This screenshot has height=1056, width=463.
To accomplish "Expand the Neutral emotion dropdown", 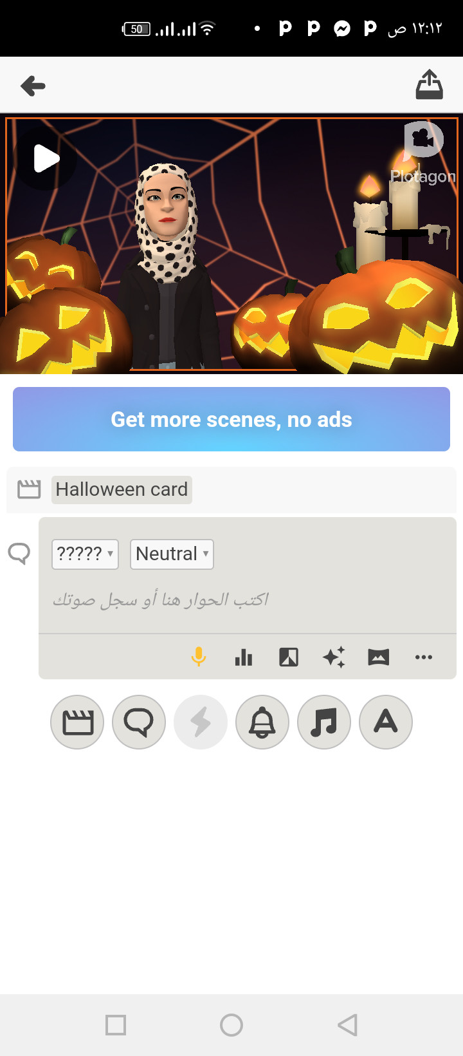I will pos(172,554).
